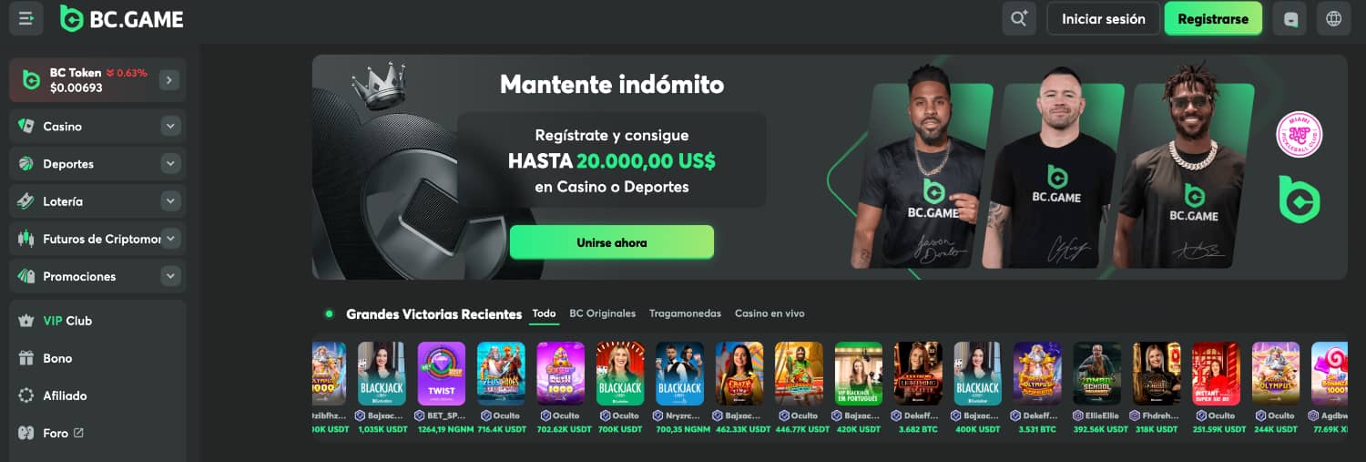1366x462 pixels.
Task: Expand the Deportes menu chevron
Action: (170, 164)
